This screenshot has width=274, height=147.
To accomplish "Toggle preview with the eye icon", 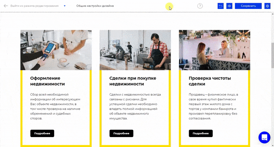I will (229, 6).
